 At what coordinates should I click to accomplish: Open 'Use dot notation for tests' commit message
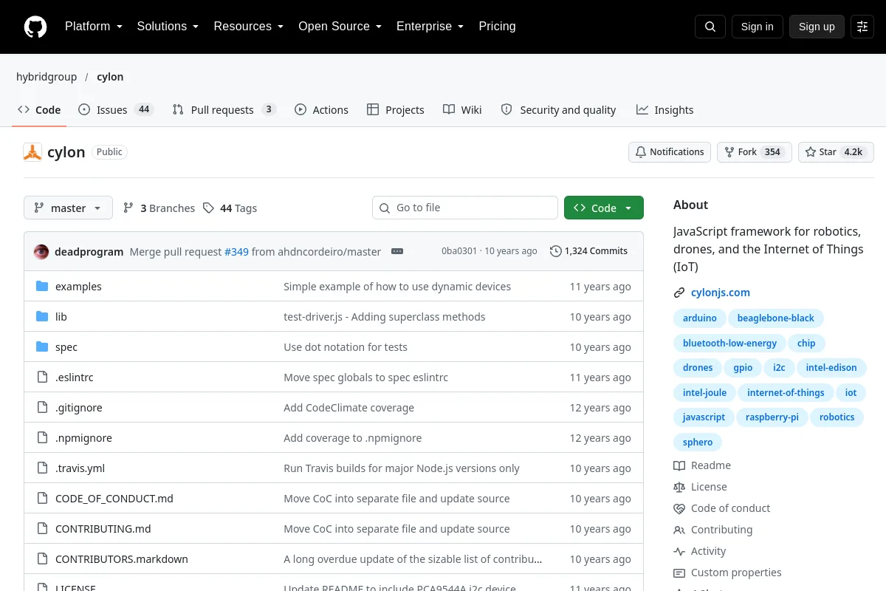346,347
